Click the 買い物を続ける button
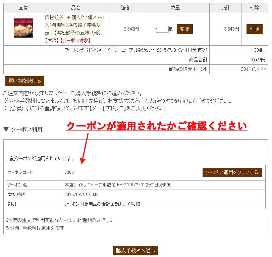The image size is (272, 257). click(25, 81)
